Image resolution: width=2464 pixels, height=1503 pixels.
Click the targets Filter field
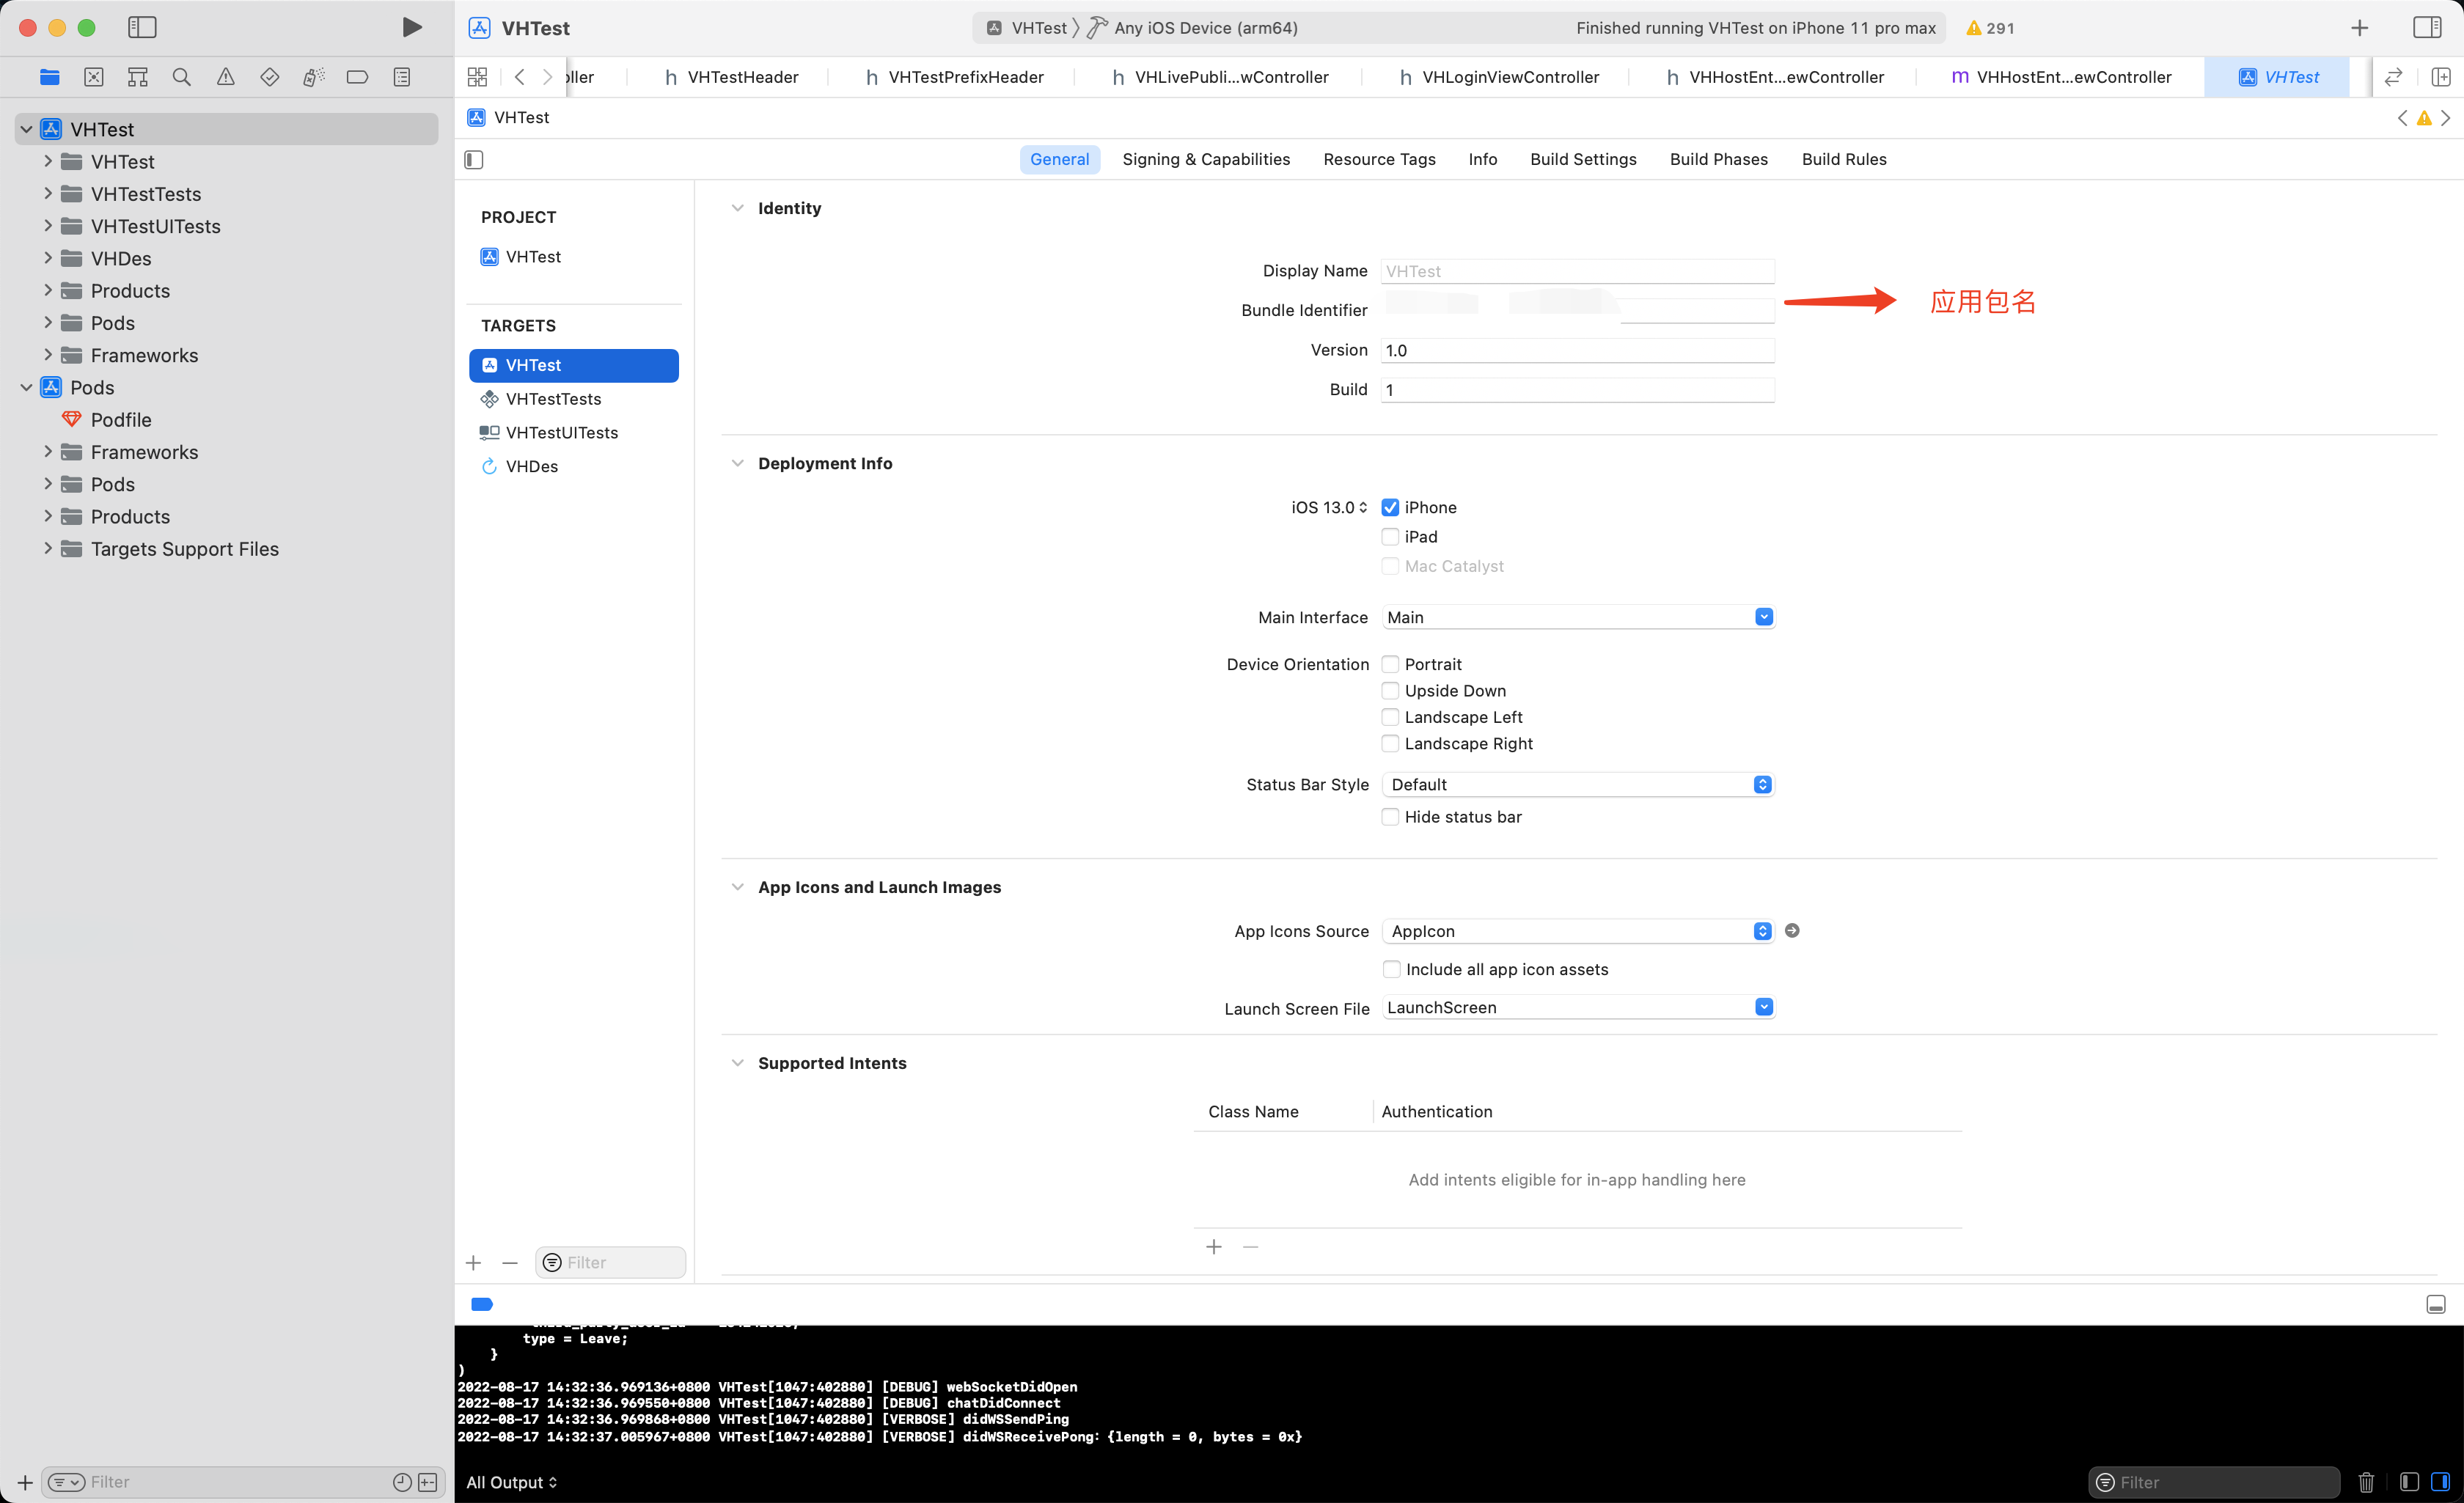tap(611, 1263)
